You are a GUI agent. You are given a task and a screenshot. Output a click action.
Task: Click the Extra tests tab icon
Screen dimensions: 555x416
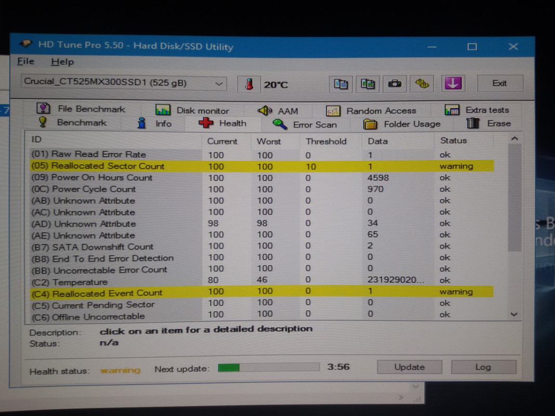452,110
